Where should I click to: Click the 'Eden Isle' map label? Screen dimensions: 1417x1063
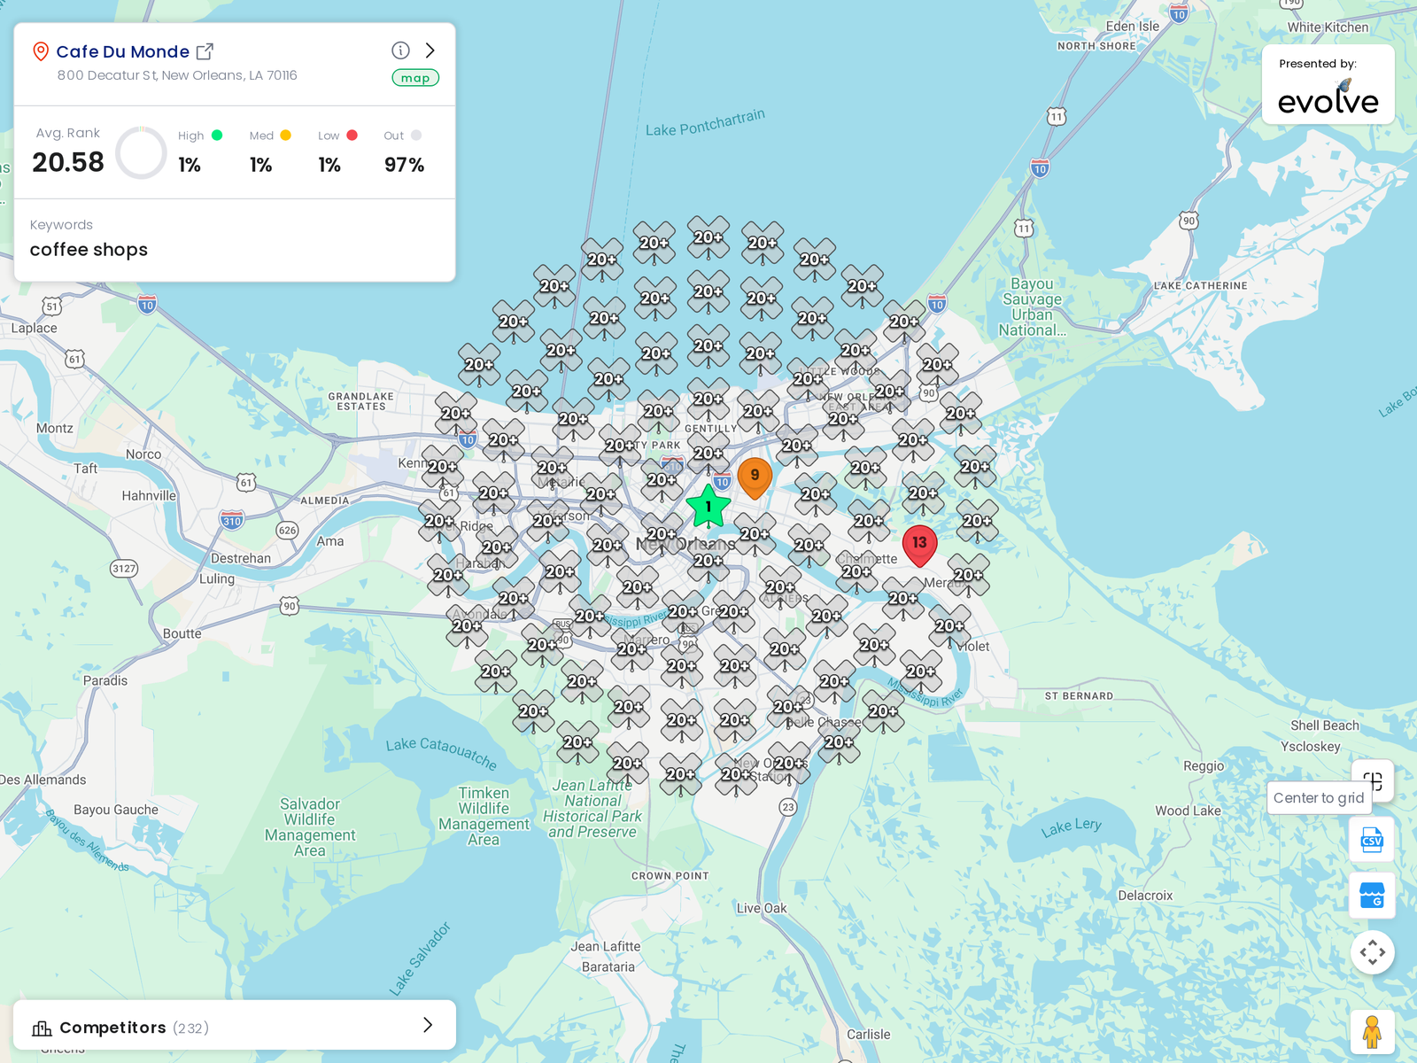click(x=1132, y=27)
